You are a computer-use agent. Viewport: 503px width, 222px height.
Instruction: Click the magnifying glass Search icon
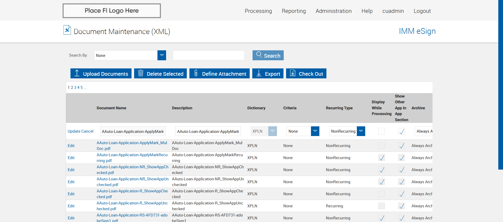259,55
